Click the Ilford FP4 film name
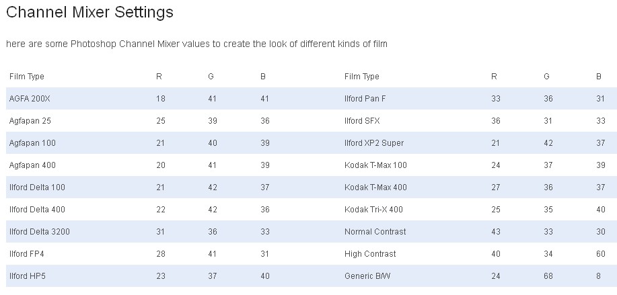Image resolution: width=617 pixels, height=295 pixels. pos(26,254)
